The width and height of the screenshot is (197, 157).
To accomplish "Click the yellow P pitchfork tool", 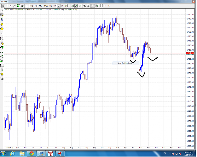I will coord(2,74).
